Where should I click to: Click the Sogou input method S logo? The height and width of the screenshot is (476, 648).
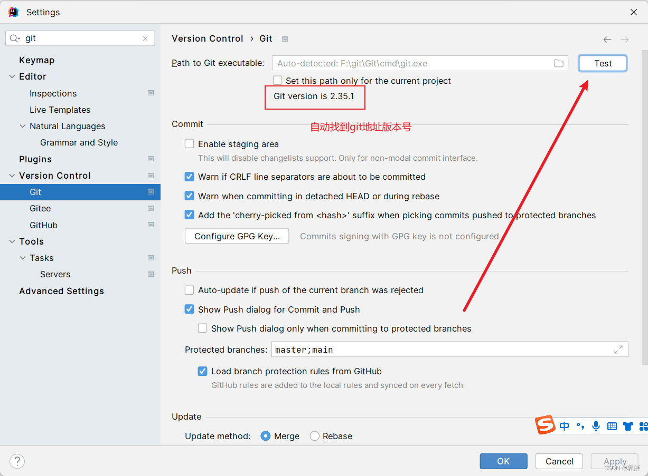[x=546, y=425]
